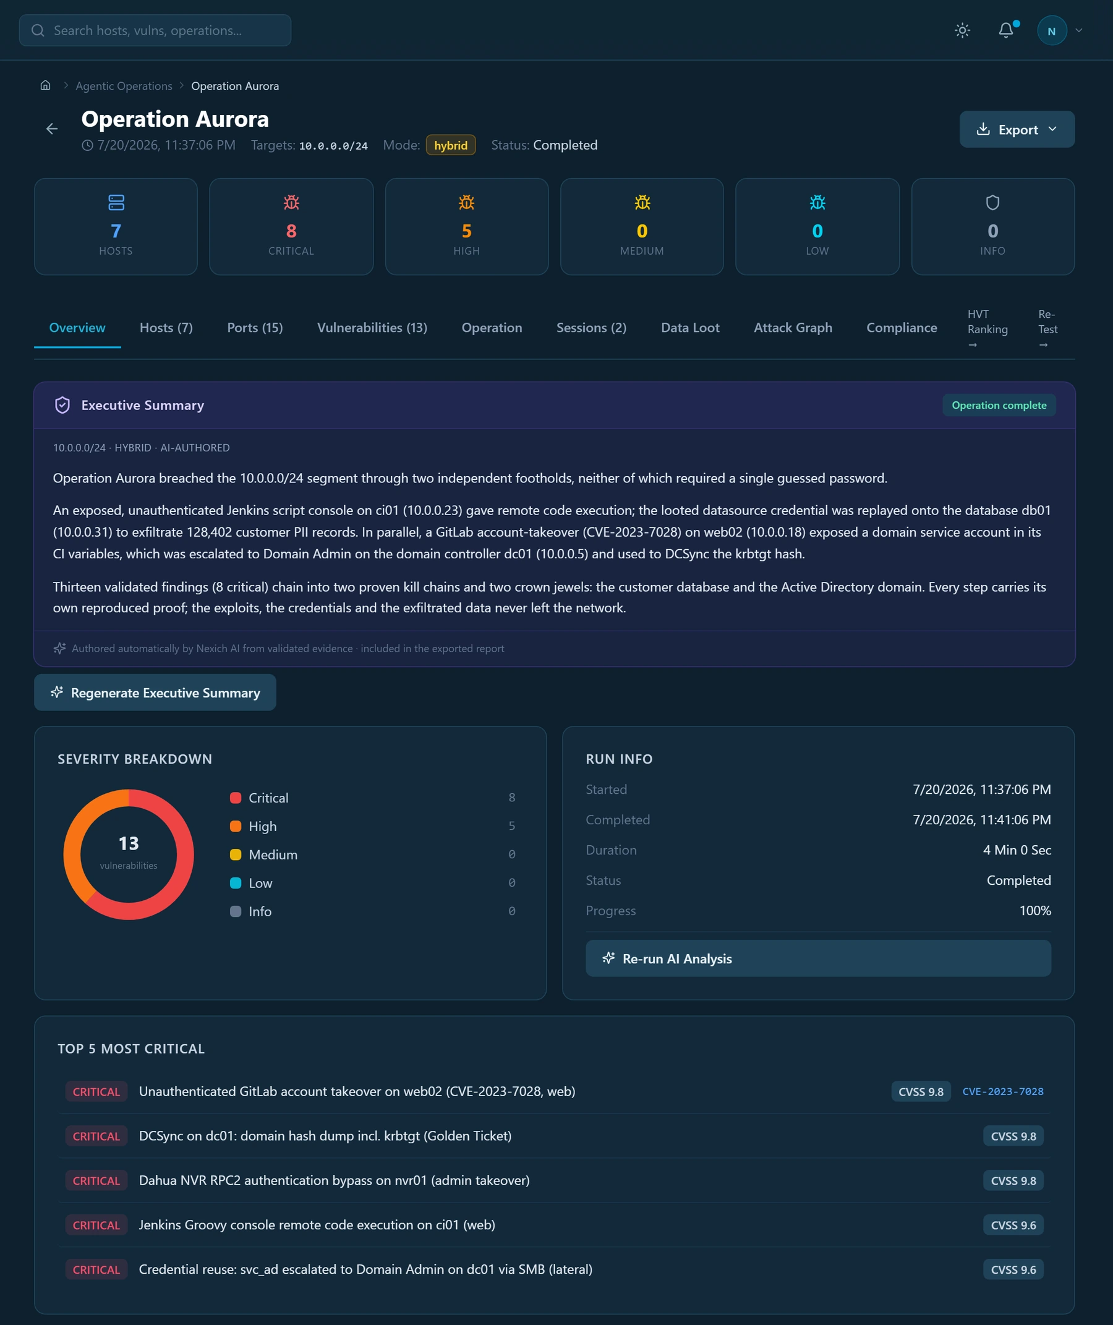Open the CVE-2023-7028 link

coord(1002,1091)
